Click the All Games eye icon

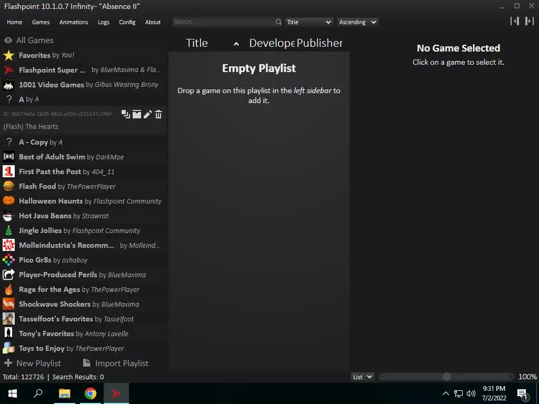coord(8,40)
